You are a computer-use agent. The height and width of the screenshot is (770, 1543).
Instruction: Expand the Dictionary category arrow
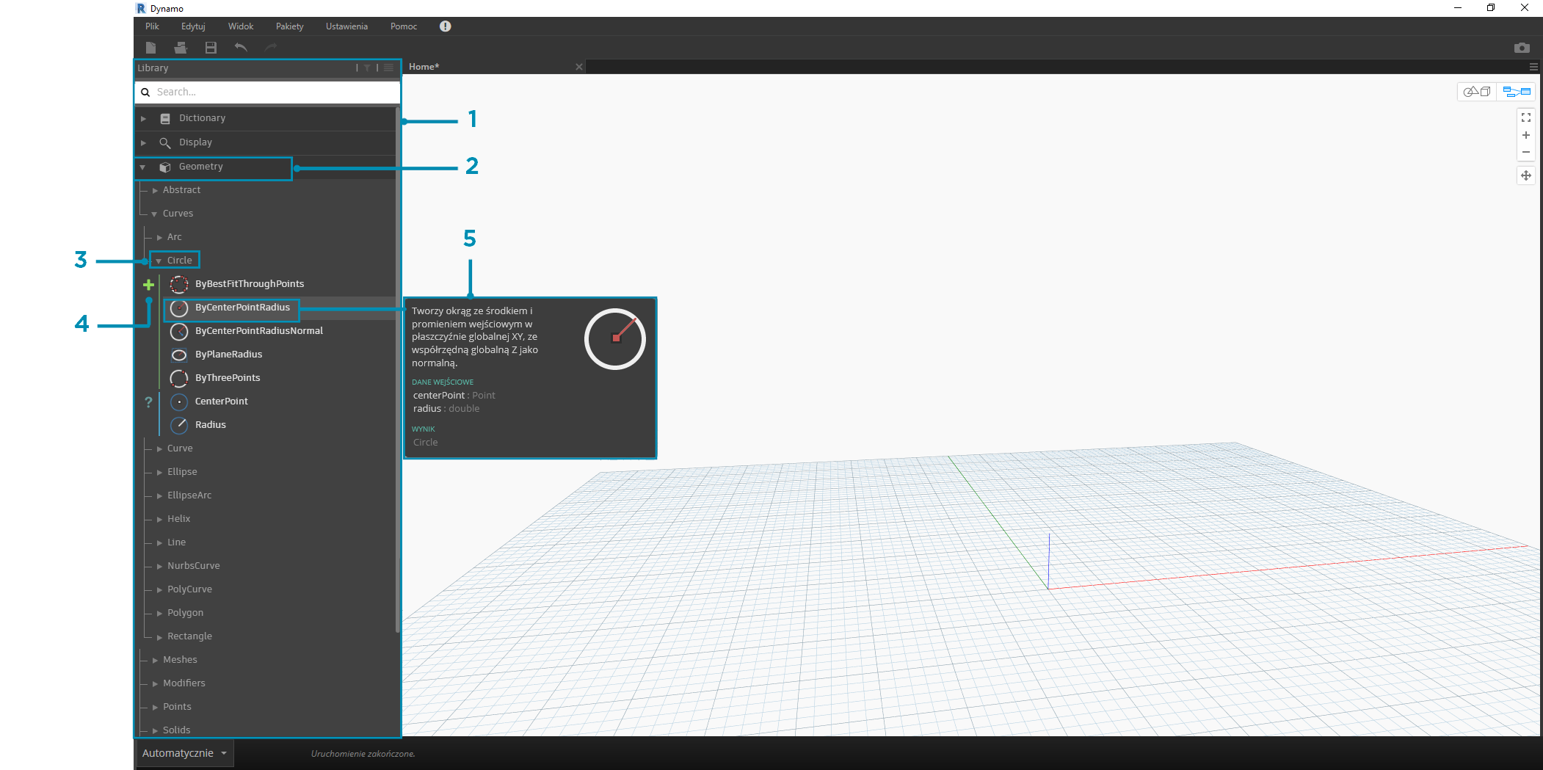[x=144, y=118]
